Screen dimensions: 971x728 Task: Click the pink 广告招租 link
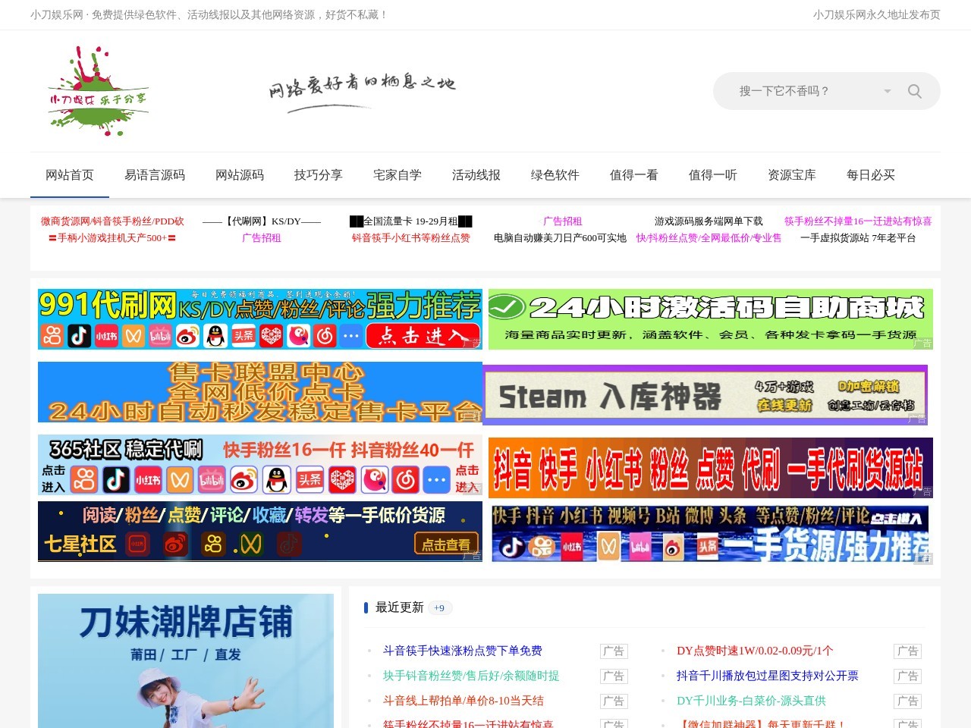point(262,238)
